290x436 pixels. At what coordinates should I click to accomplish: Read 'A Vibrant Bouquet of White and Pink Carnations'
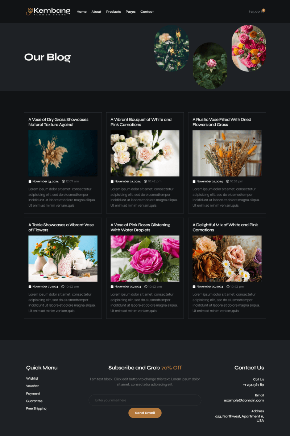(x=141, y=122)
